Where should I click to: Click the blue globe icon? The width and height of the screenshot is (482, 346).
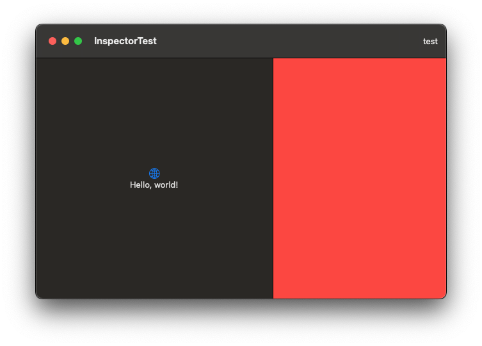click(154, 173)
